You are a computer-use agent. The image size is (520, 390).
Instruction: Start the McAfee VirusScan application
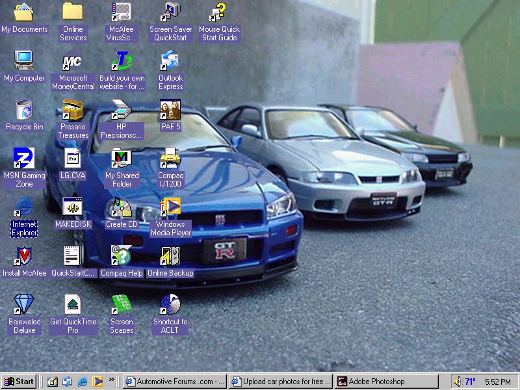click(121, 13)
